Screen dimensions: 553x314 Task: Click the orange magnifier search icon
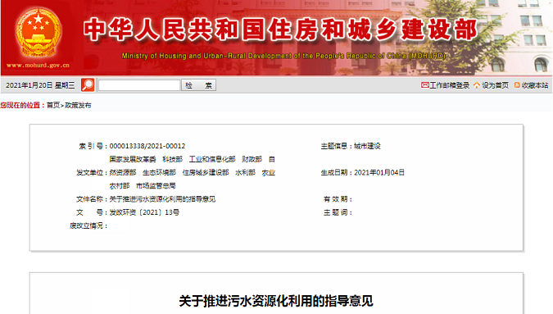(88, 85)
